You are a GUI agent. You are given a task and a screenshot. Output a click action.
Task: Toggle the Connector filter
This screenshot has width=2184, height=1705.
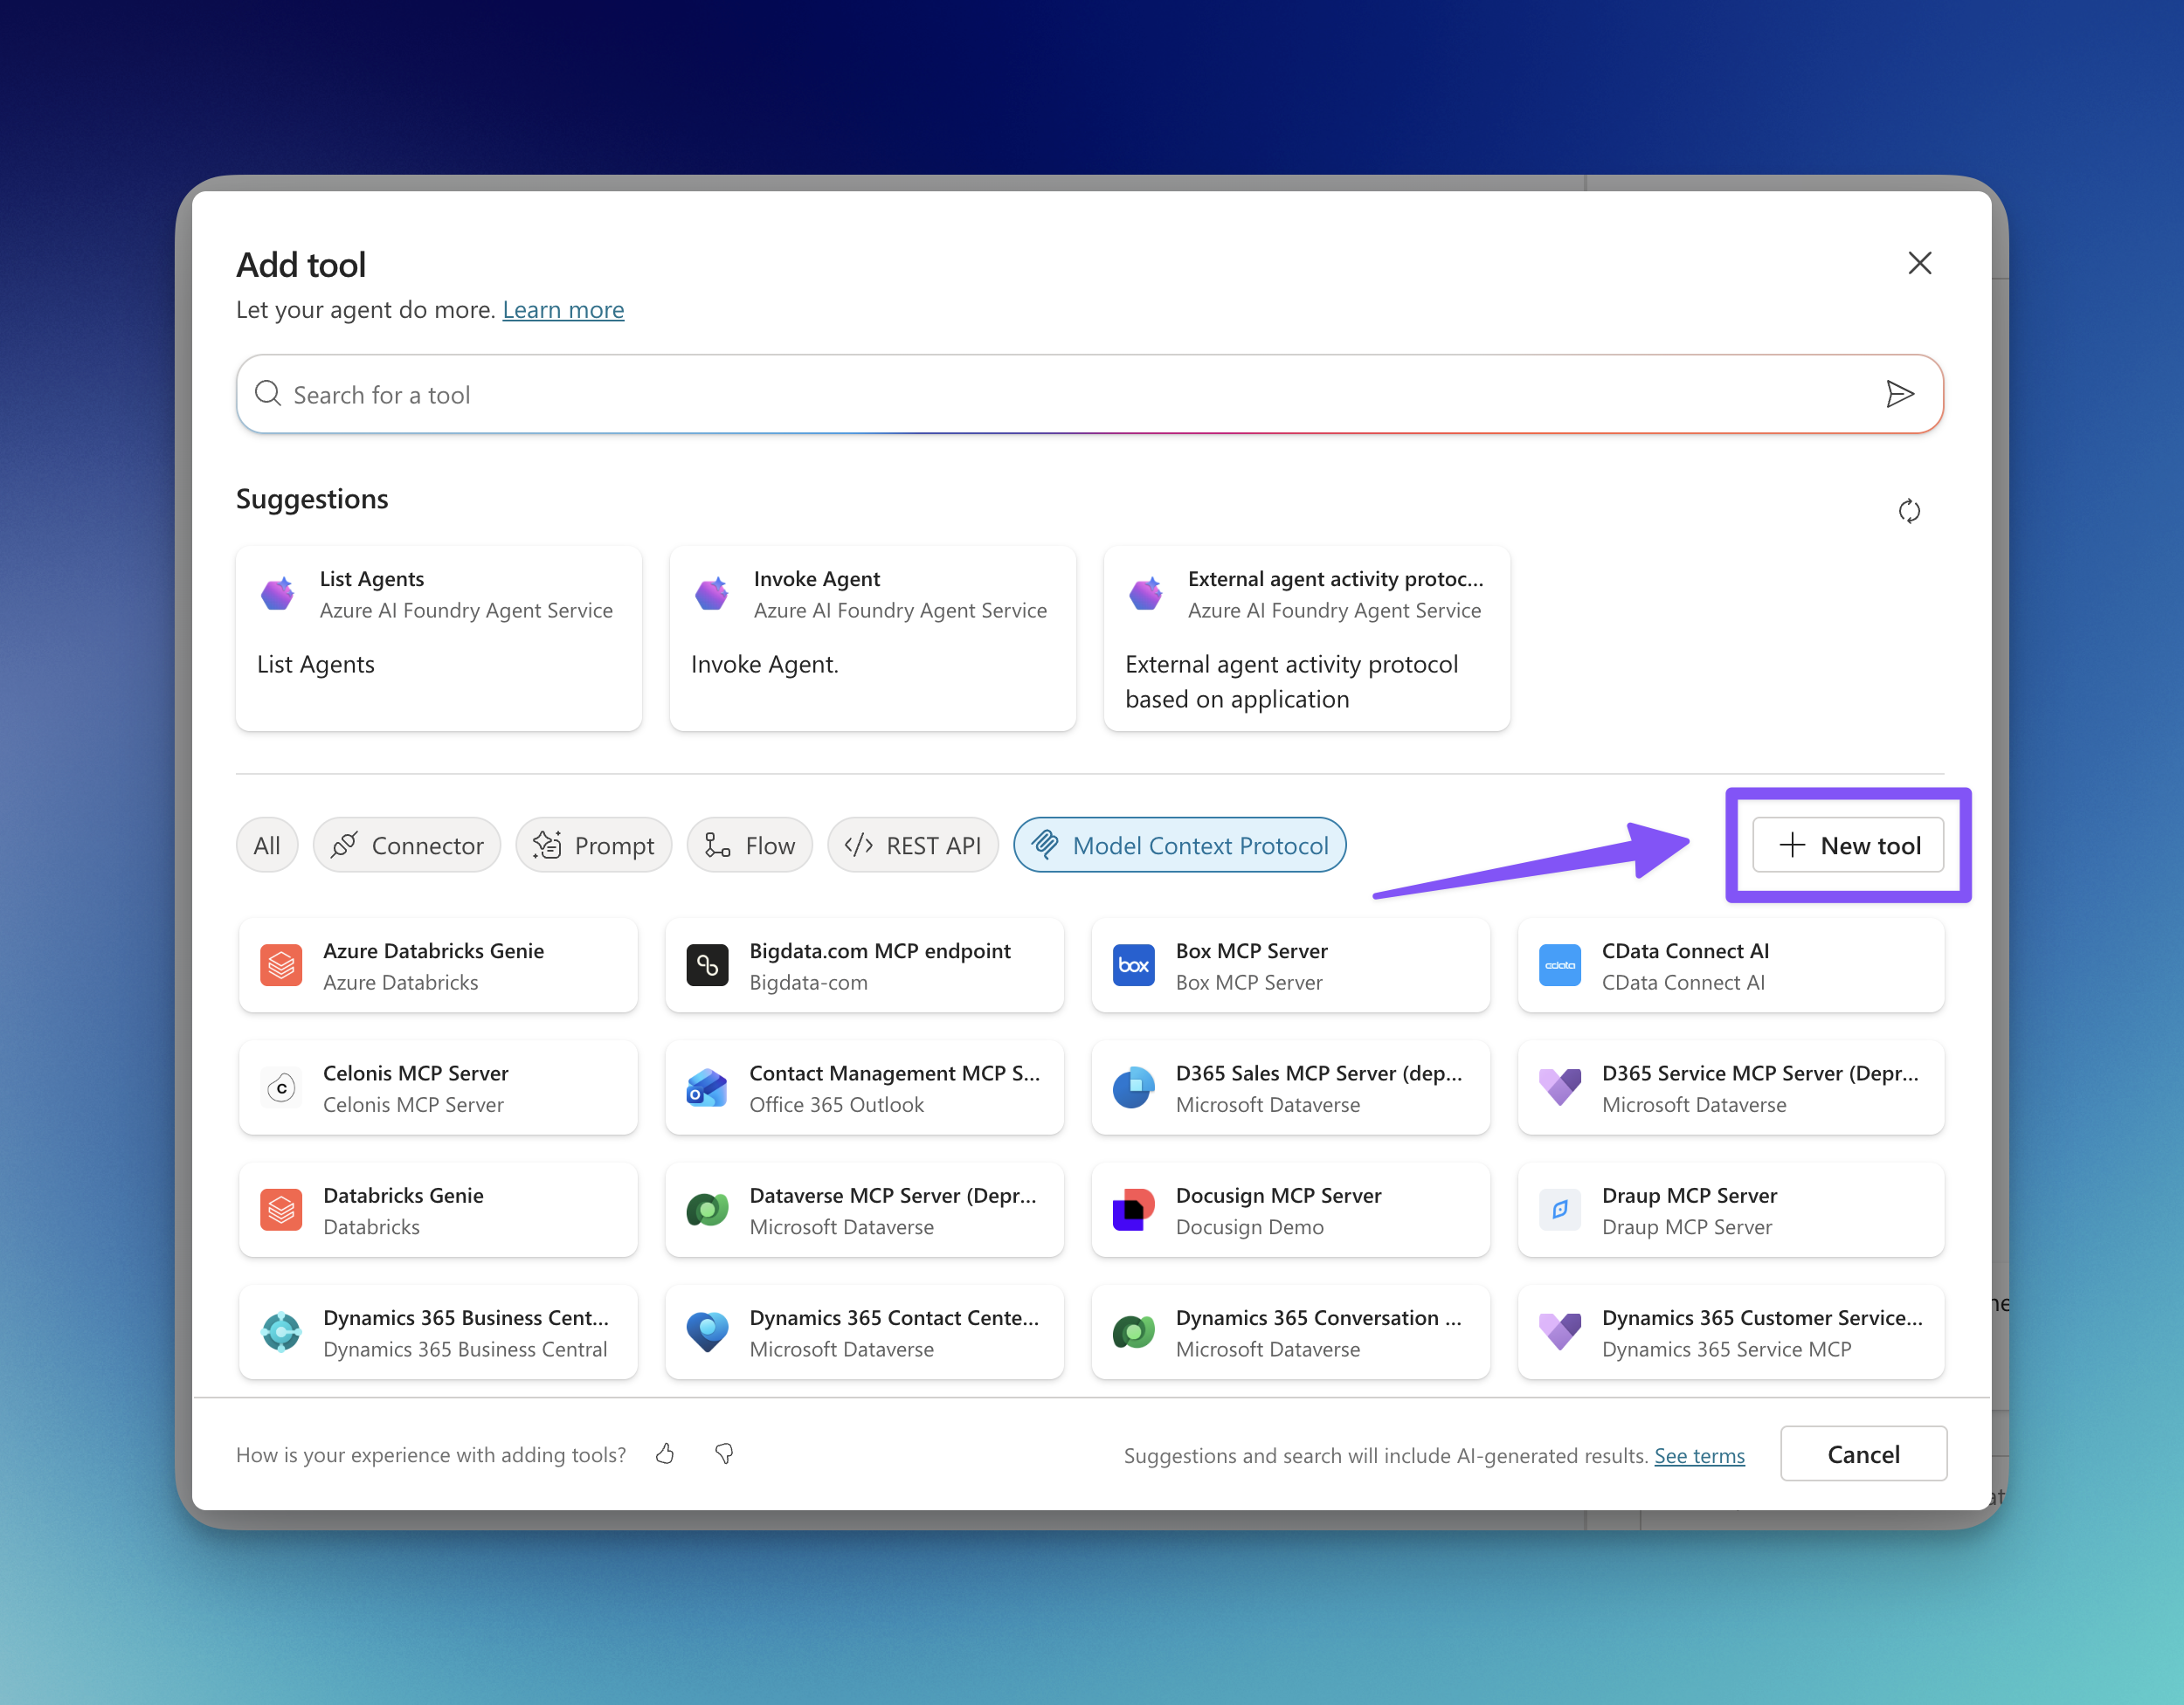407,845
